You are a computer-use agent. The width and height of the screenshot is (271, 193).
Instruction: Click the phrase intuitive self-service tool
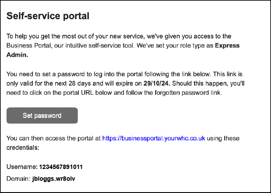click(x=101, y=45)
